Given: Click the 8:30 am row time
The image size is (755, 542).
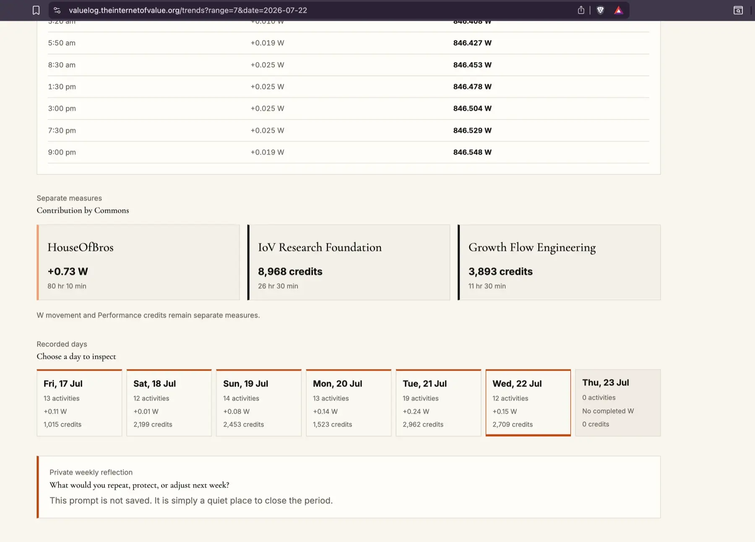Looking at the screenshot, I should tap(62, 65).
